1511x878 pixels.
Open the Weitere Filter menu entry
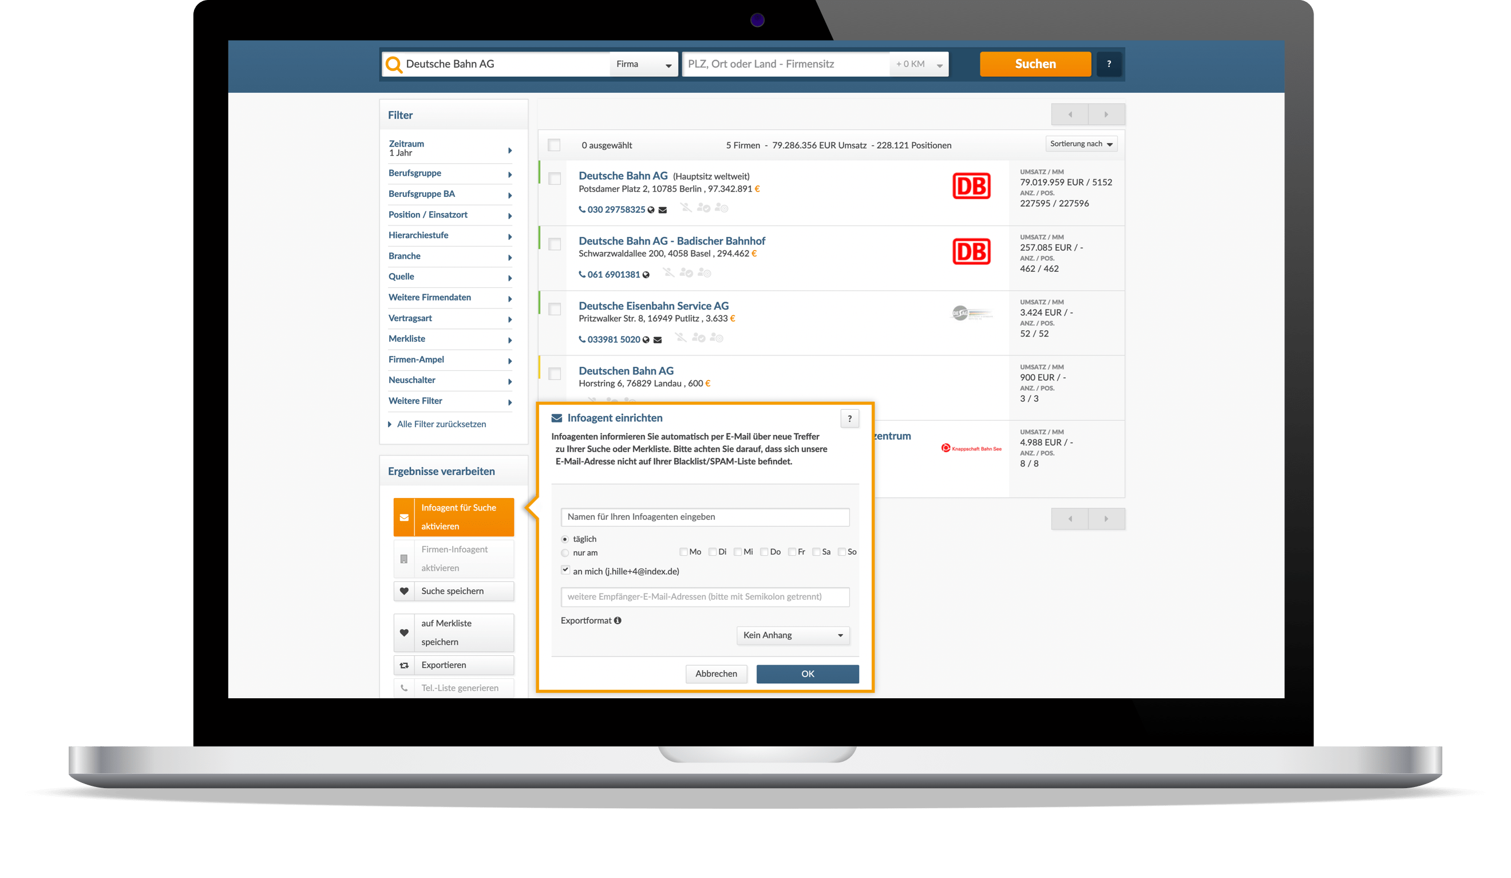(415, 401)
